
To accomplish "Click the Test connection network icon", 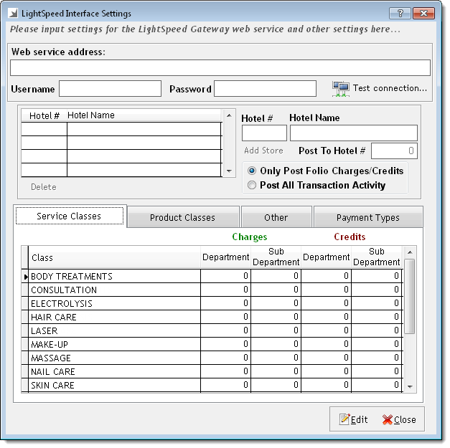I will click(x=341, y=88).
